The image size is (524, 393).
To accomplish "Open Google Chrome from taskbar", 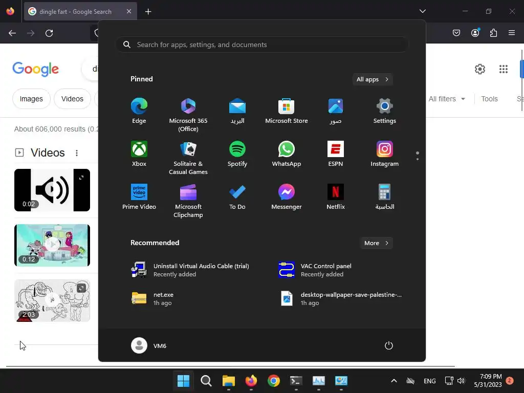I will [274, 381].
